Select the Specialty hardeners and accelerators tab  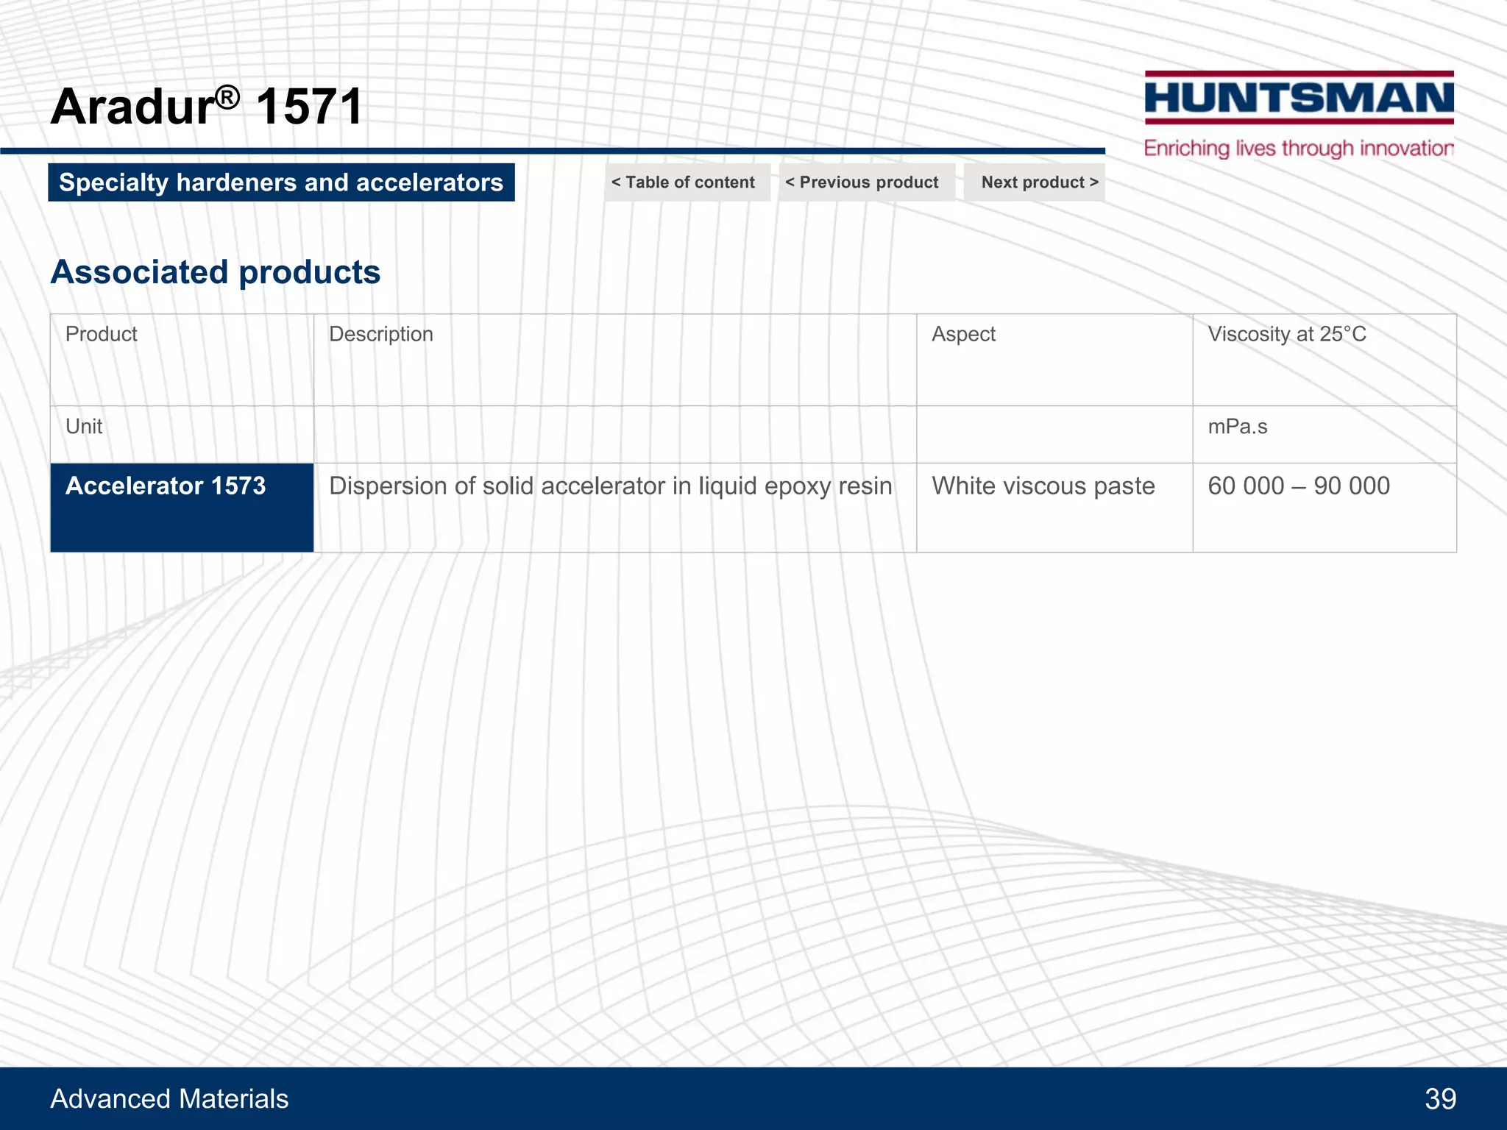coord(281,182)
